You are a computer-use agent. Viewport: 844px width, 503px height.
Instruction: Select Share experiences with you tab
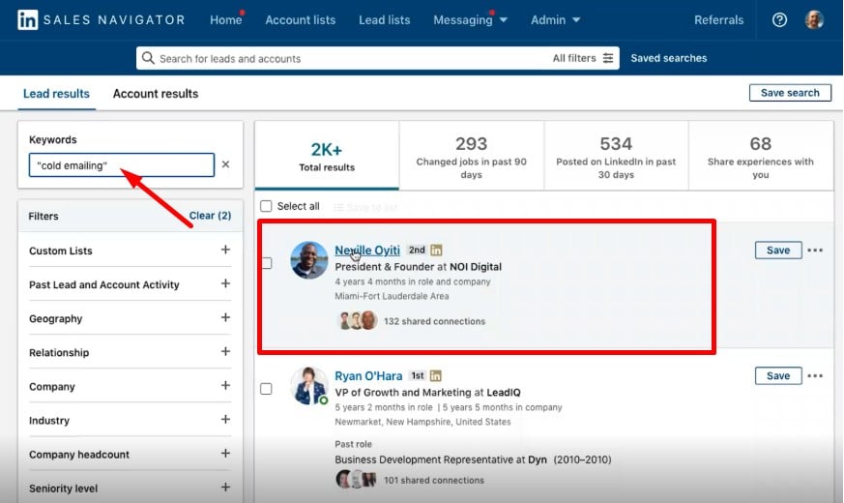[761, 155]
